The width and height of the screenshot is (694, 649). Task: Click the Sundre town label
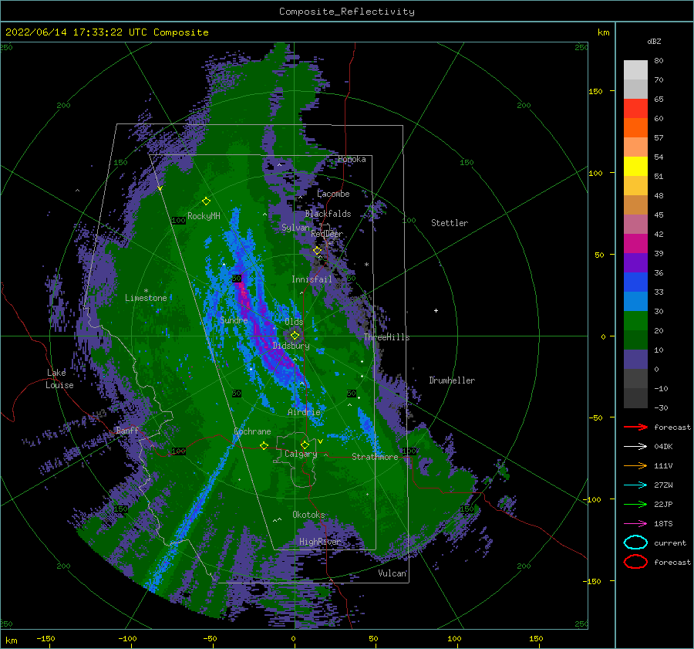pyautogui.click(x=234, y=320)
